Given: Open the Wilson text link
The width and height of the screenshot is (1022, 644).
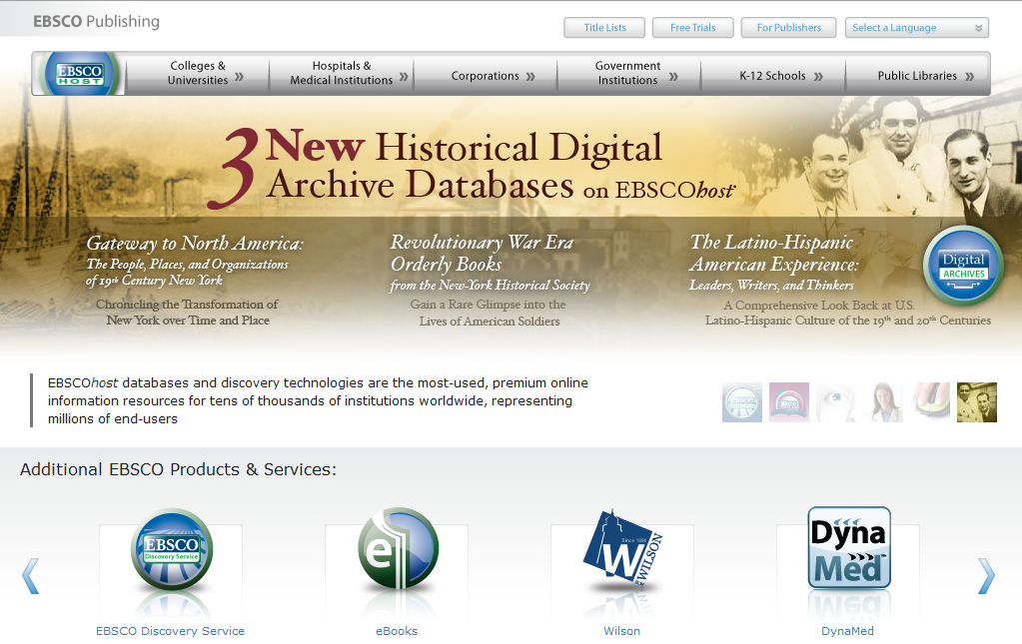Looking at the screenshot, I should point(621,631).
